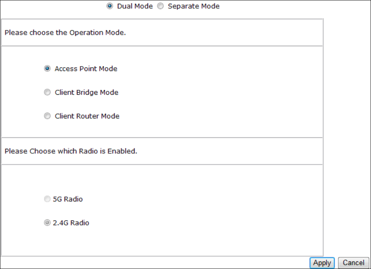The width and height of the screenshot is (371, 269).
Task: Click the "Access Point Mode" label text
Action: (x=86, y=69)
